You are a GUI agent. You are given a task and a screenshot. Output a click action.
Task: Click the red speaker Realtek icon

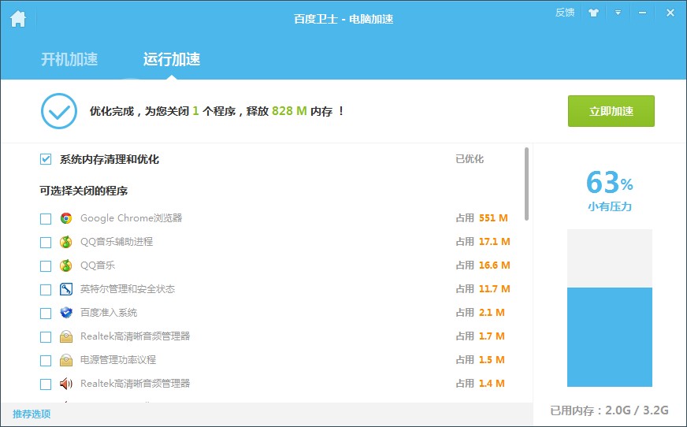coord(66,384)
